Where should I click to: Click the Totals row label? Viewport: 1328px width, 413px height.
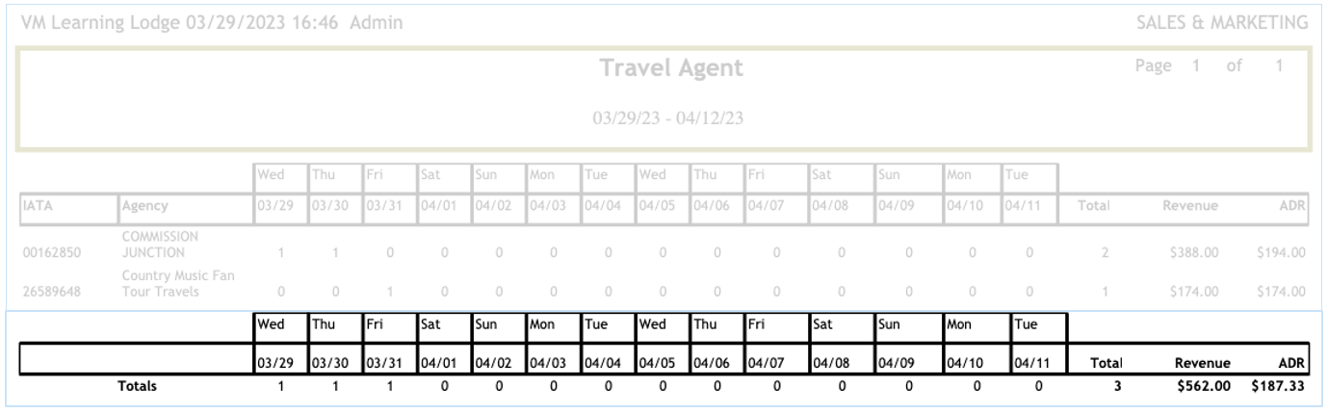click(137, 387)
